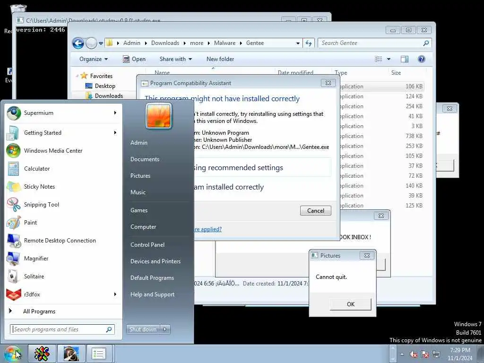Open the address bar history dropdown

coord(298,43)
